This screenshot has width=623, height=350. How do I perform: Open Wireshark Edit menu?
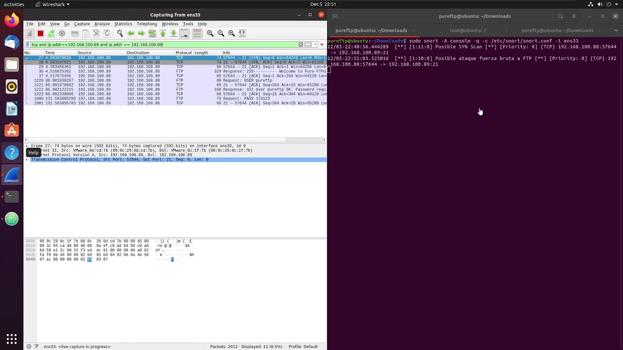[41, 24]
